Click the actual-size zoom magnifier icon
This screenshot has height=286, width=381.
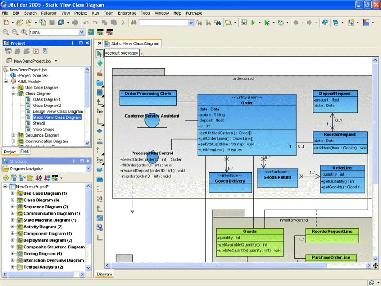point(24,32)
